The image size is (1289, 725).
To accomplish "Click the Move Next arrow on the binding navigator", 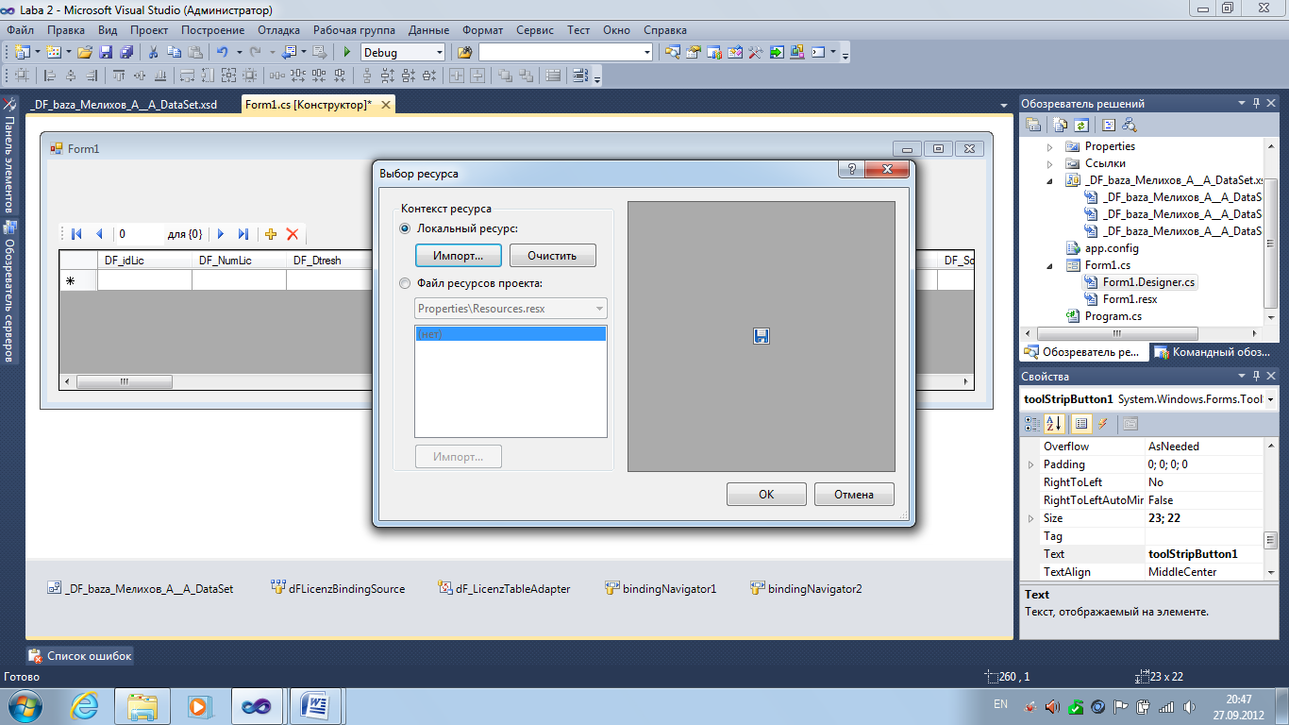I will tap(221, 234).
